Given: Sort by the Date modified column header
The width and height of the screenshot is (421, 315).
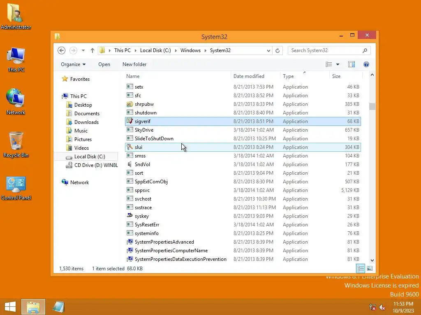Looking at the screenshot, I should coord(255,76).
